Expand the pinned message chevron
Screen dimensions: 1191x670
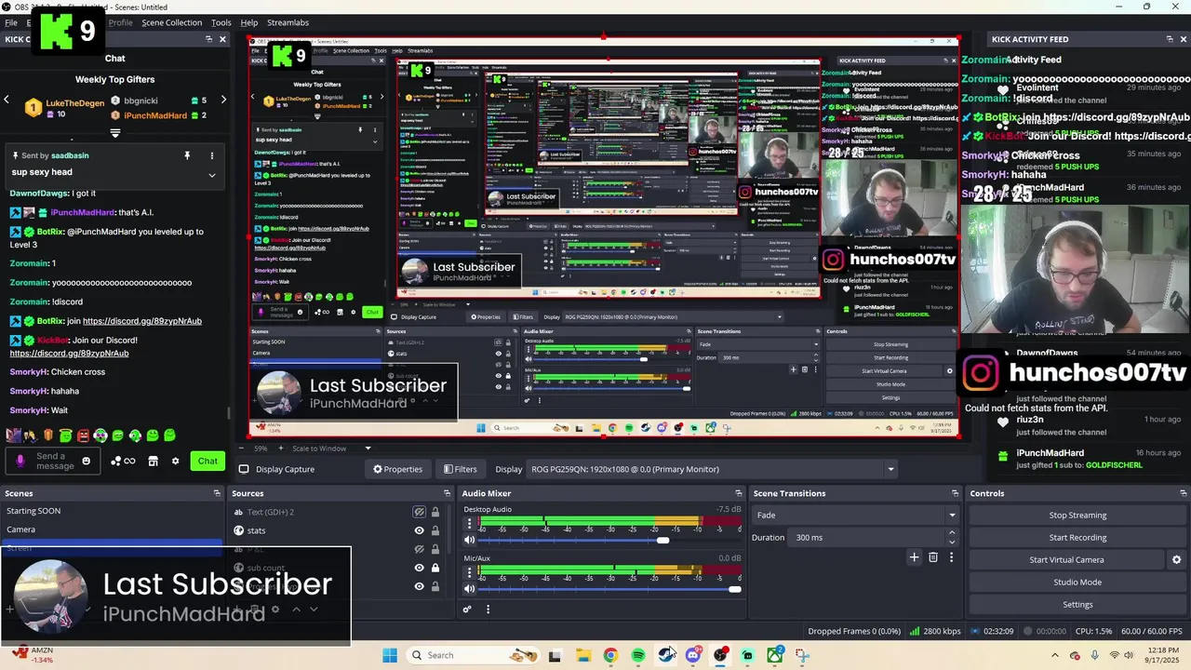[211, 175]
